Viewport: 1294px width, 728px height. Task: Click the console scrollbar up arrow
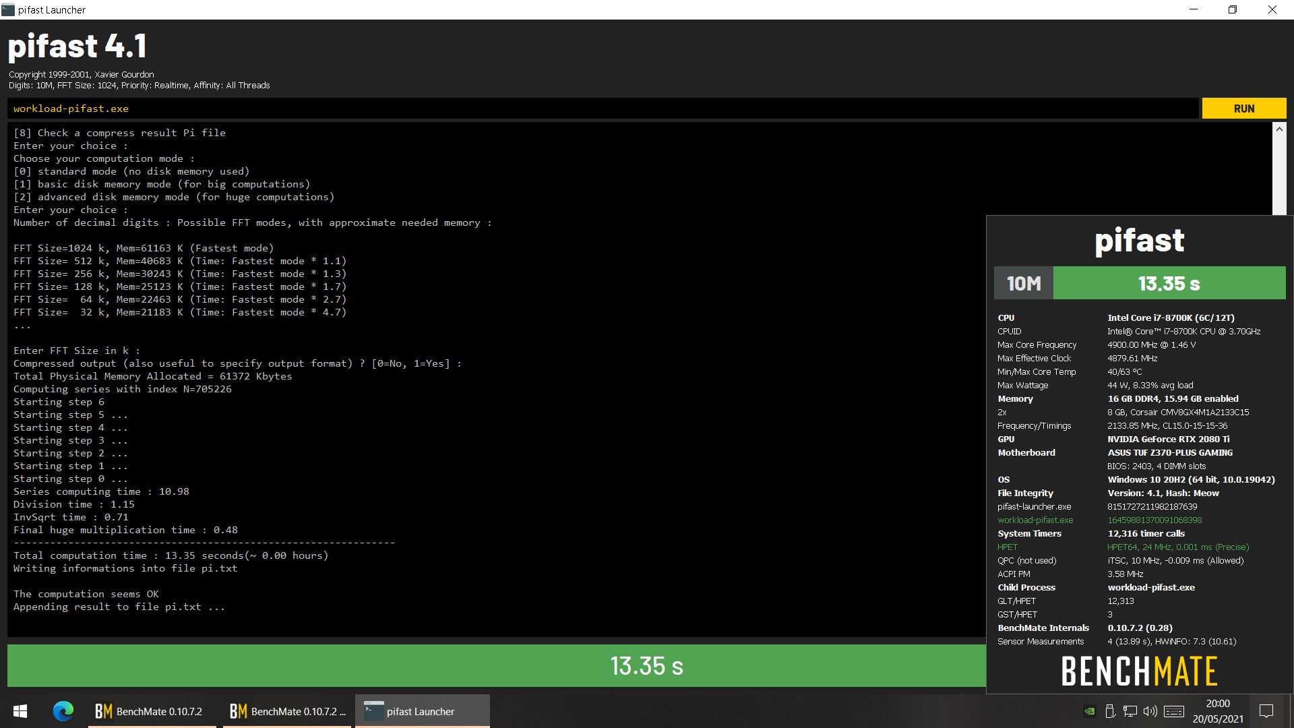1278,129
